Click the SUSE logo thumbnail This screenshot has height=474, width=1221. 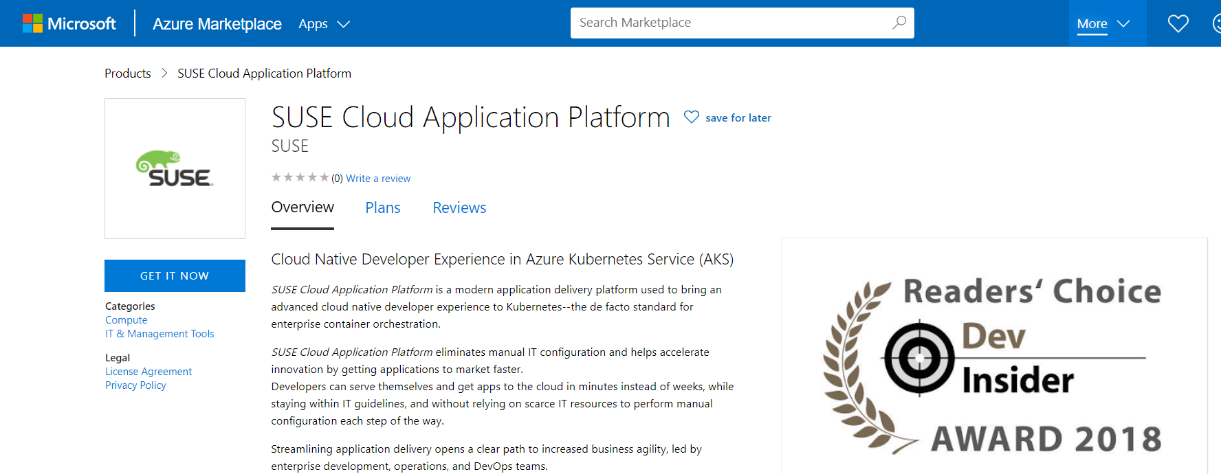[175, 168]
